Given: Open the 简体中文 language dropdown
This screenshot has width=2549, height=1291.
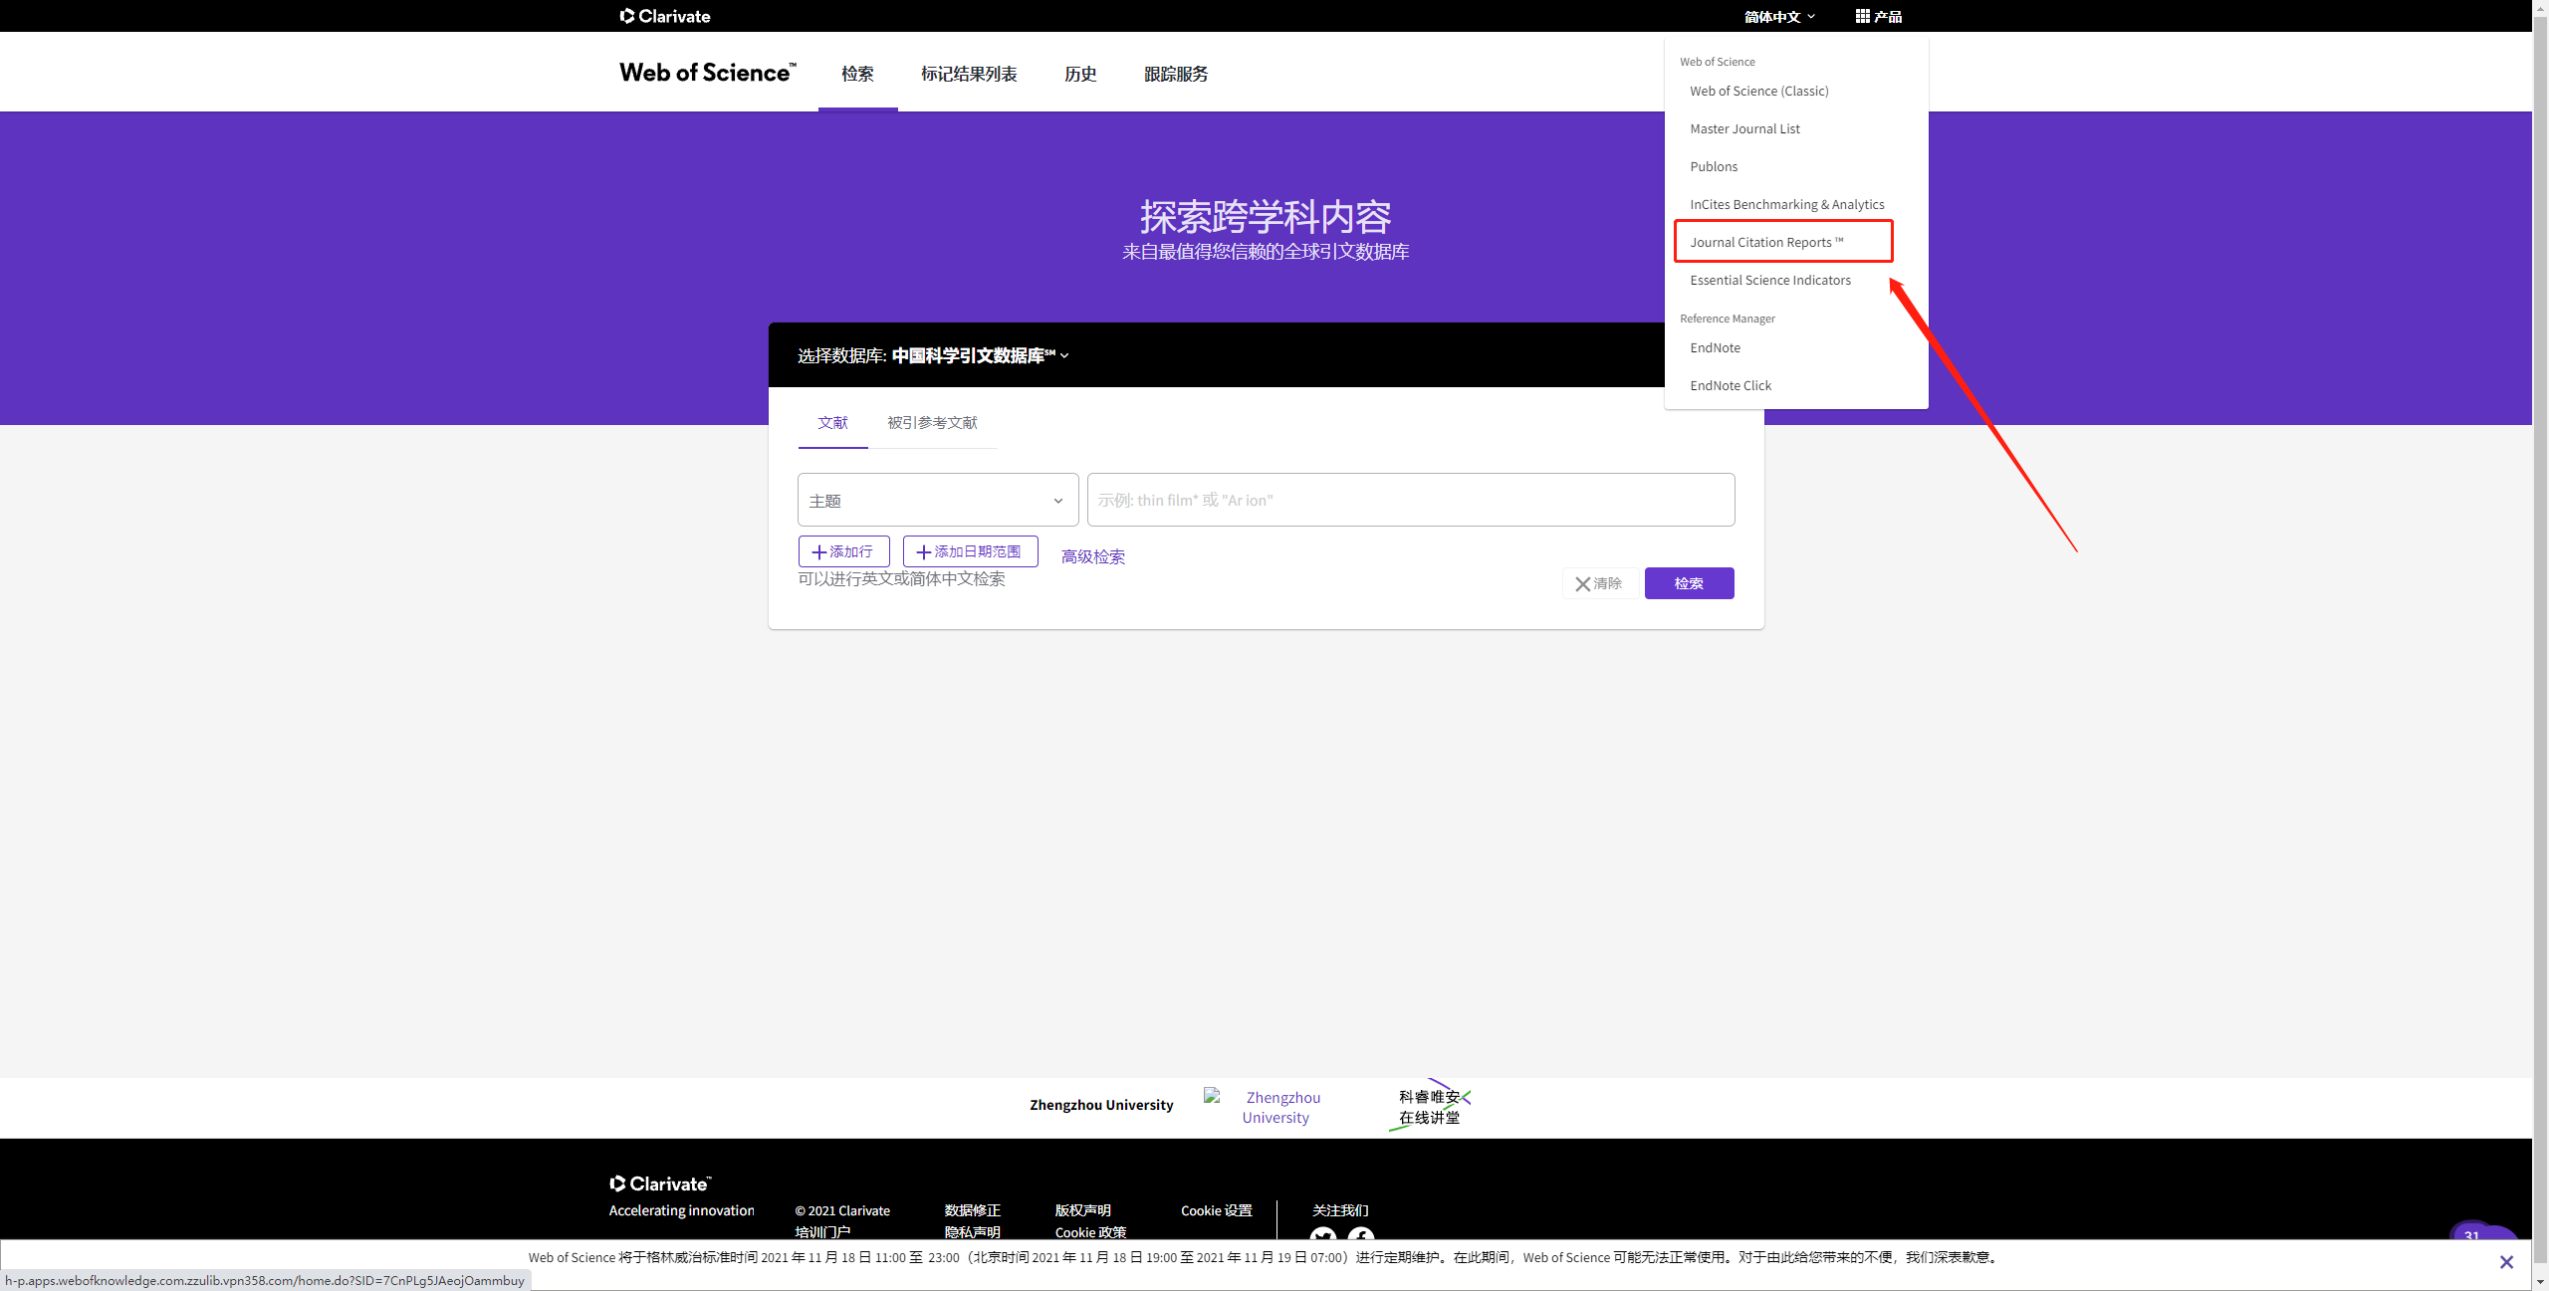Looking at the screenshot, I should pos(1779,16).
